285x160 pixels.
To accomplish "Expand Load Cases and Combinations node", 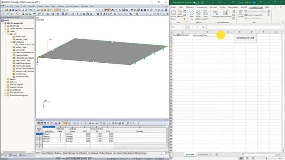I will coord(5,28).
